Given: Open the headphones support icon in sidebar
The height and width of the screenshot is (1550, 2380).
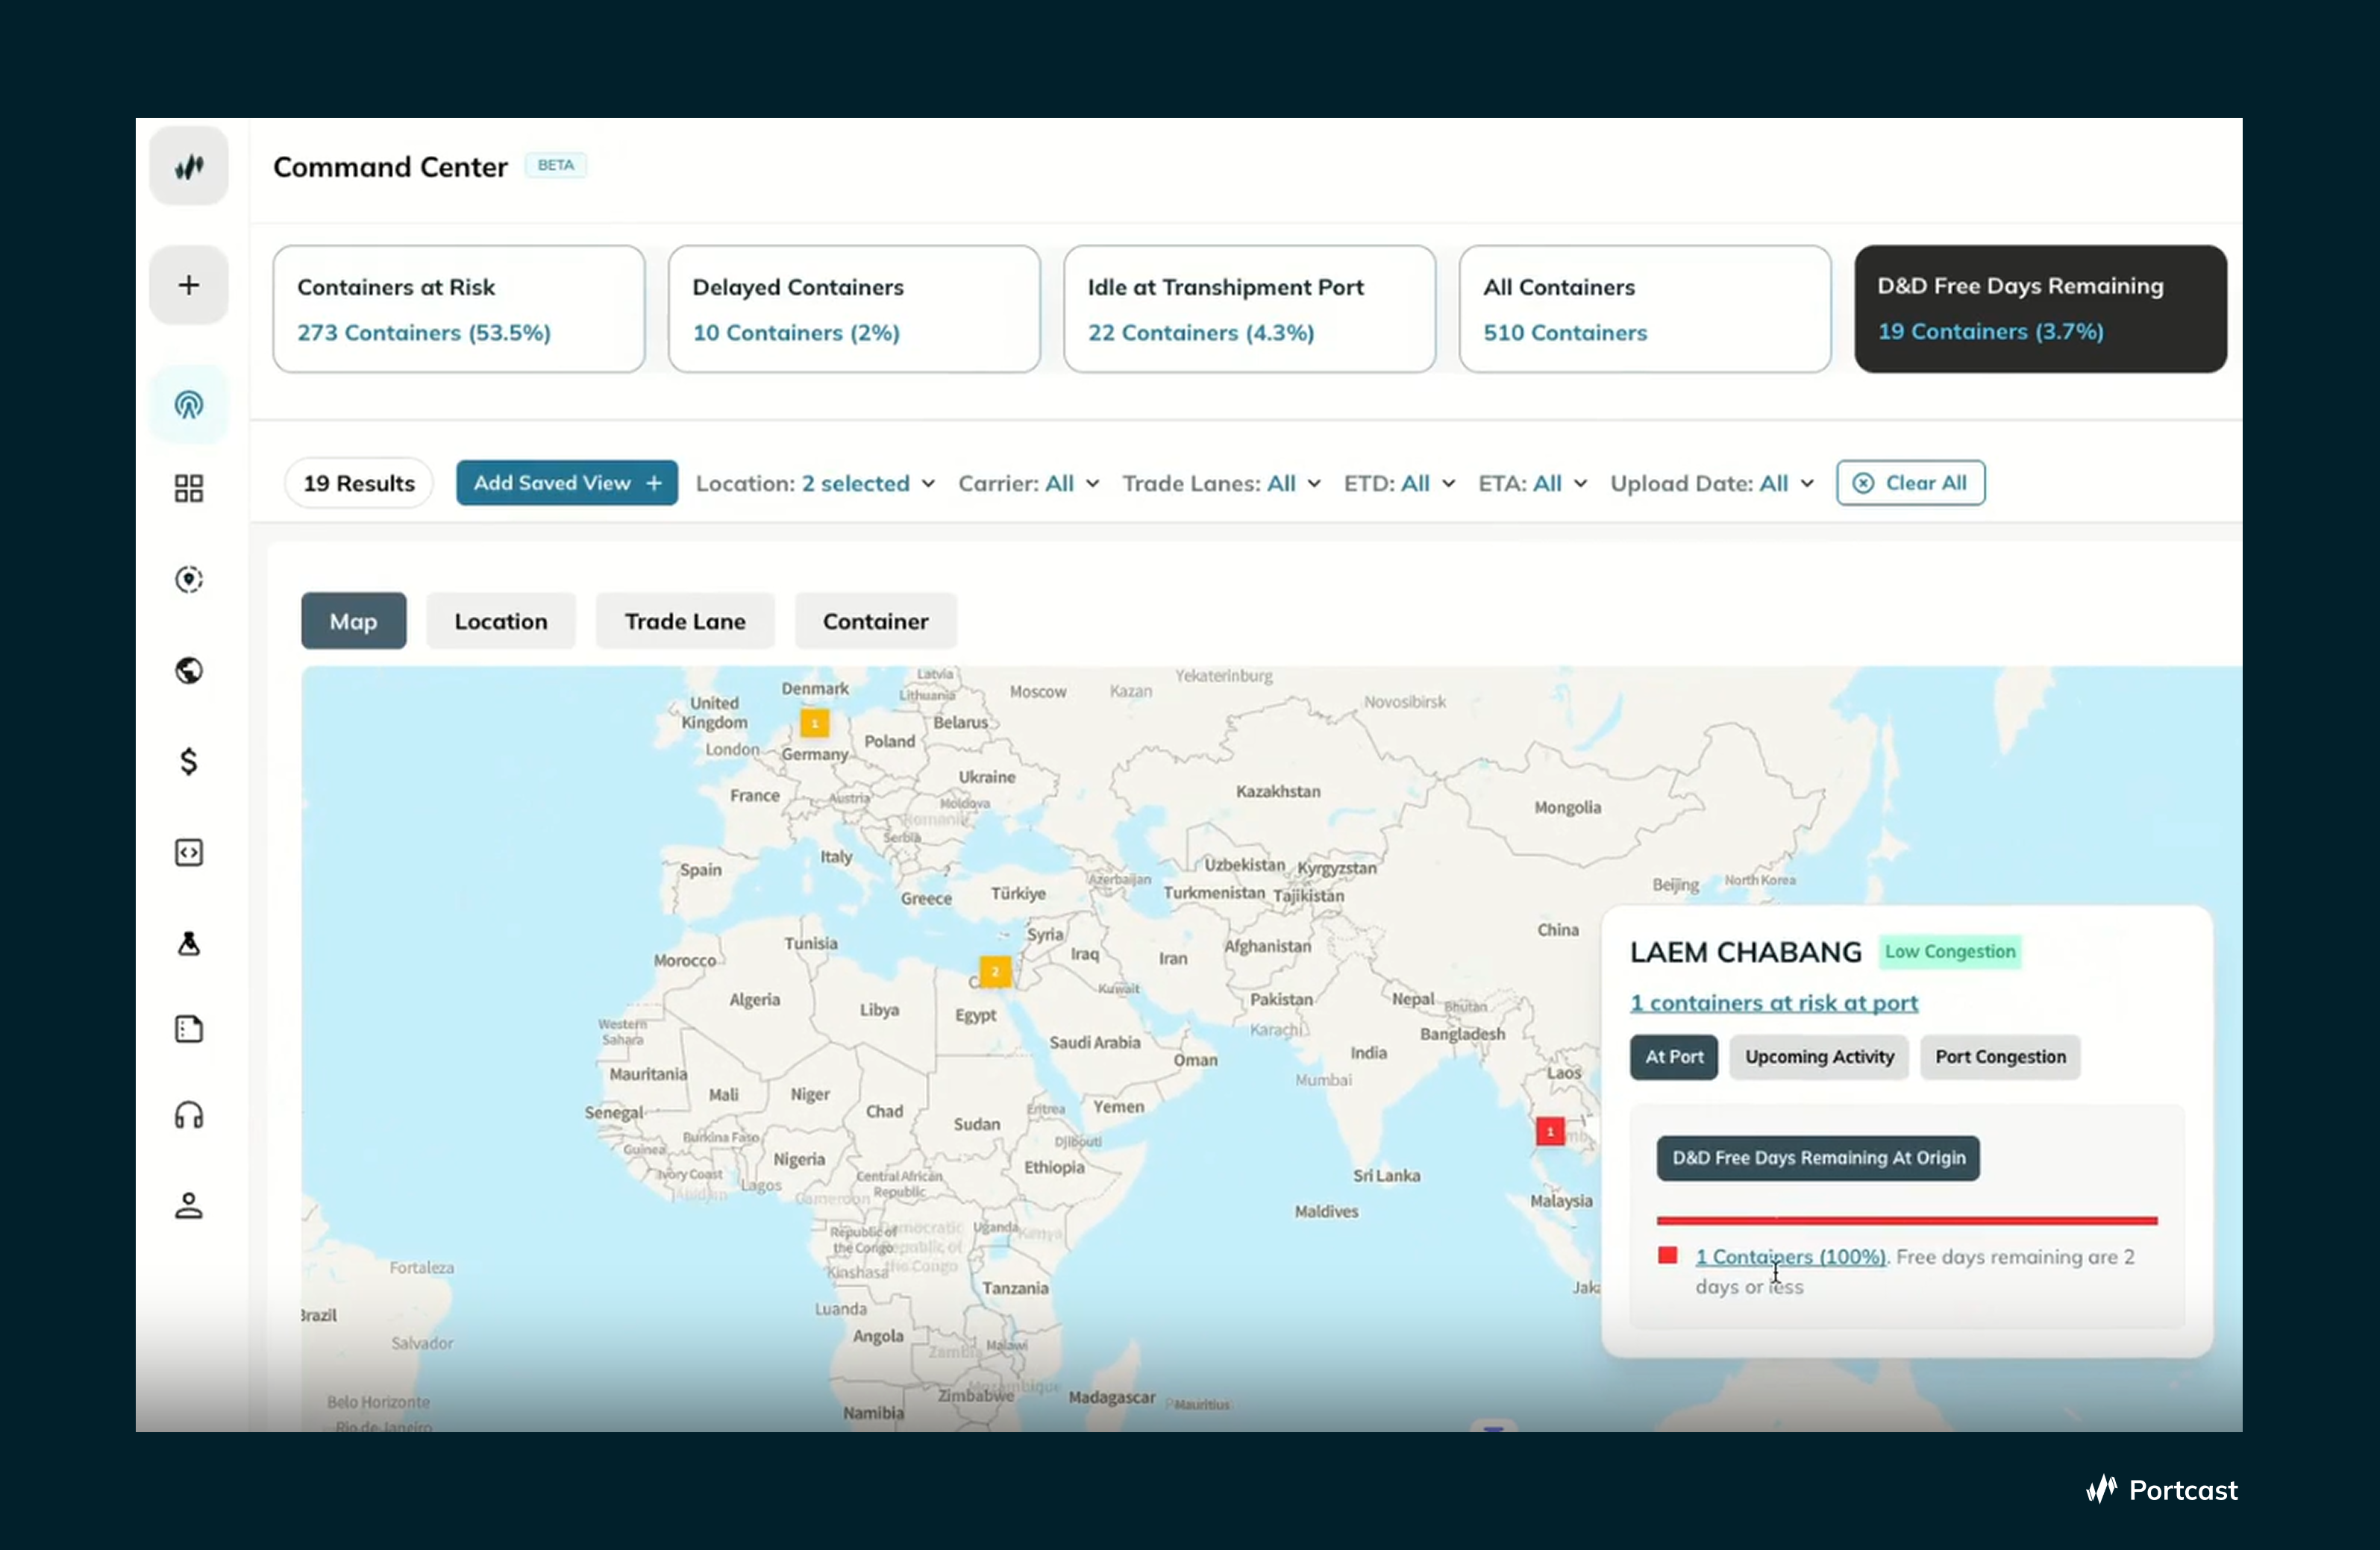Looking at the screenshot, I should tap(189, 1114).
